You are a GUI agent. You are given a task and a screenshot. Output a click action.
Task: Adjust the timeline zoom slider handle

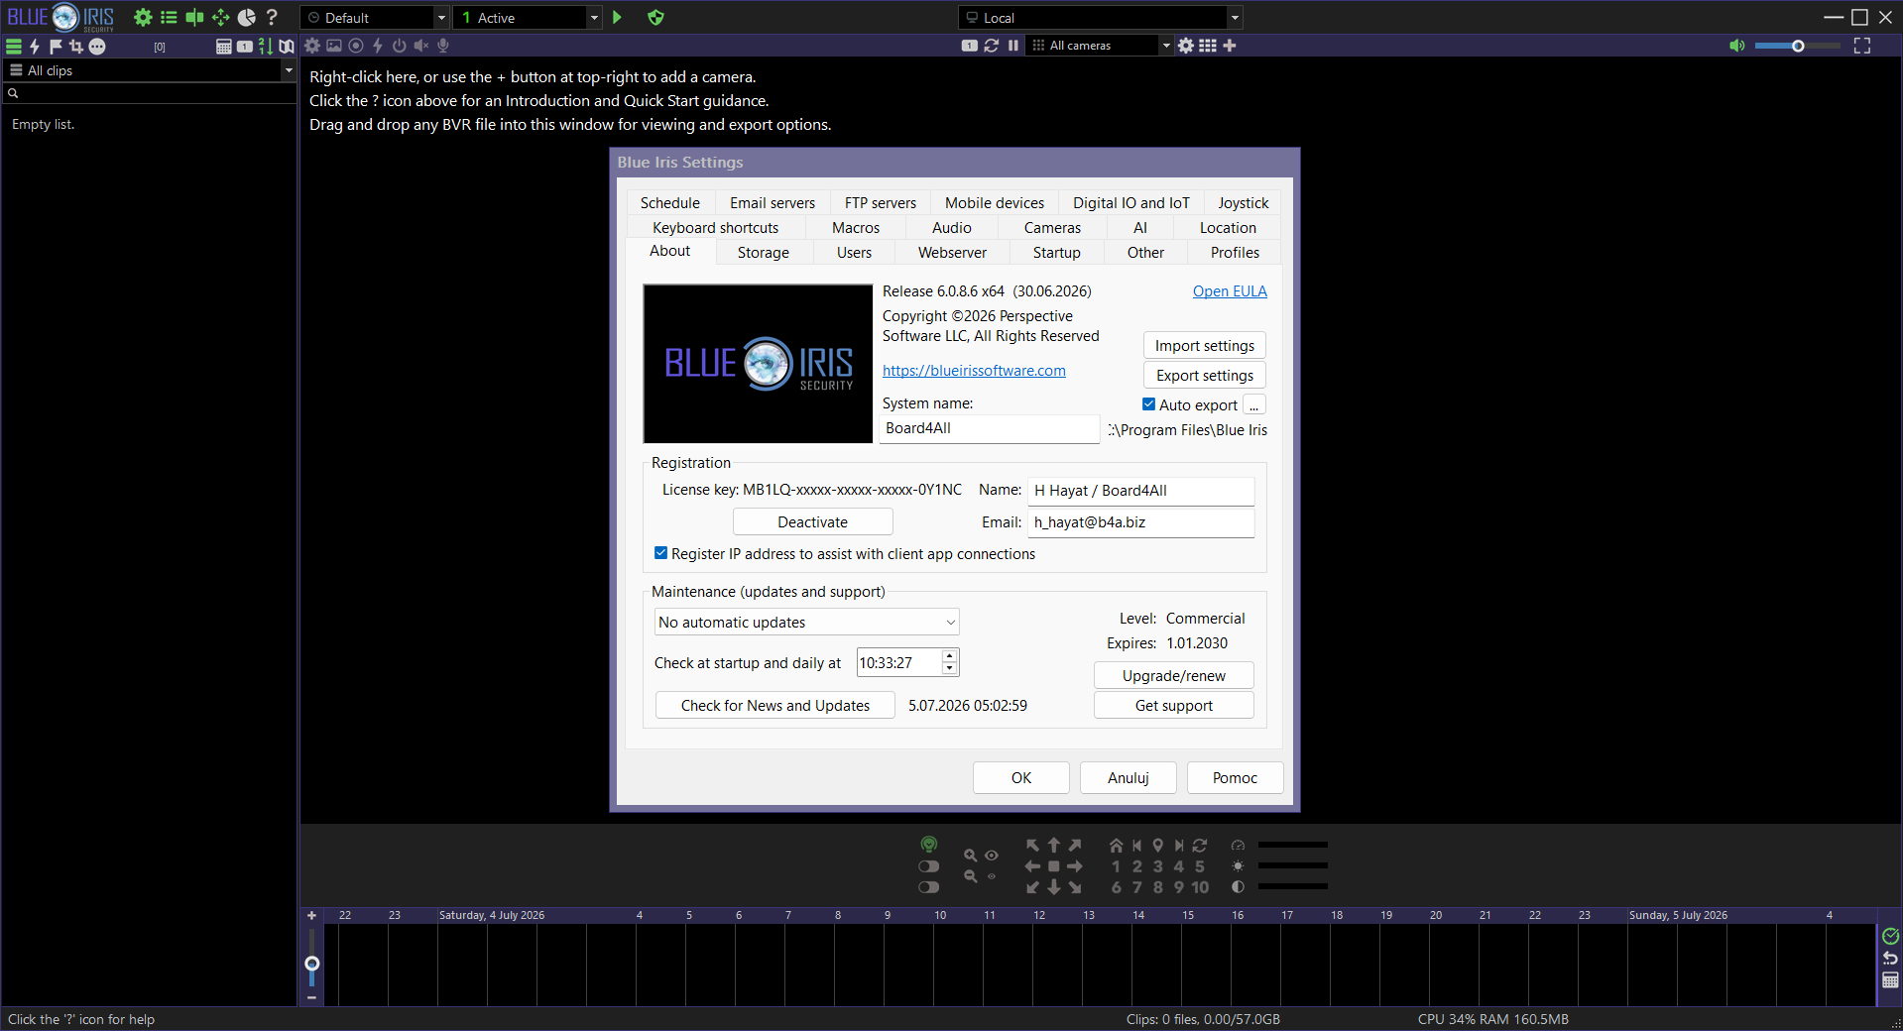pos(312,964)
